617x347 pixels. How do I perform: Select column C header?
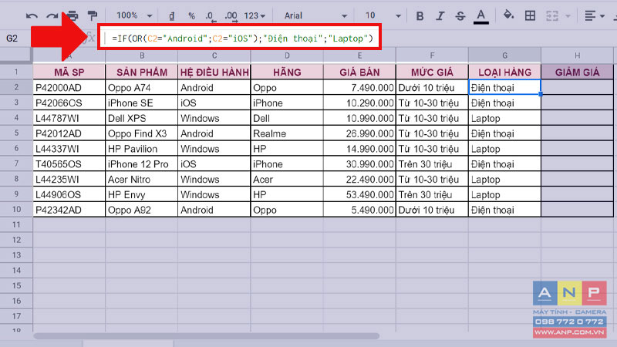[214, 56]
